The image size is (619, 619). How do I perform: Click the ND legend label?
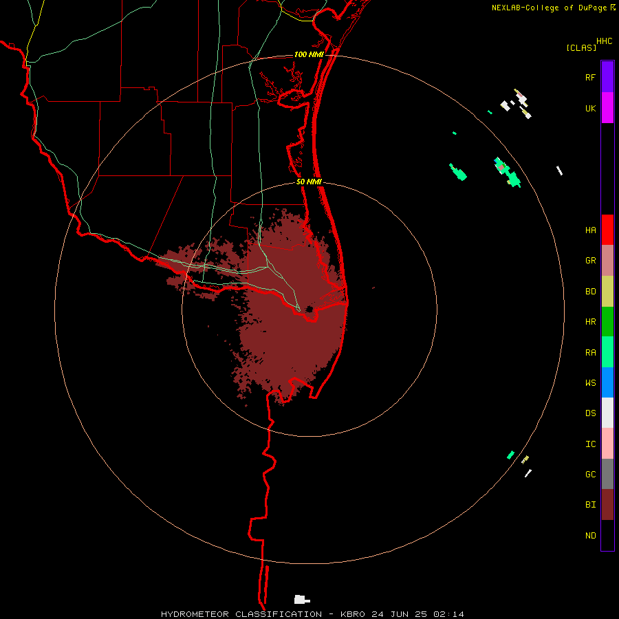(x=590, y=536)
